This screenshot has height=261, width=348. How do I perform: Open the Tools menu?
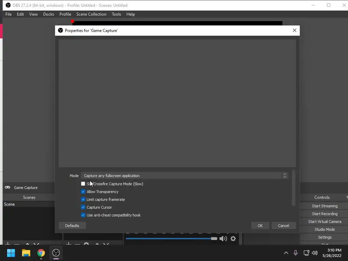pos(116,14)
